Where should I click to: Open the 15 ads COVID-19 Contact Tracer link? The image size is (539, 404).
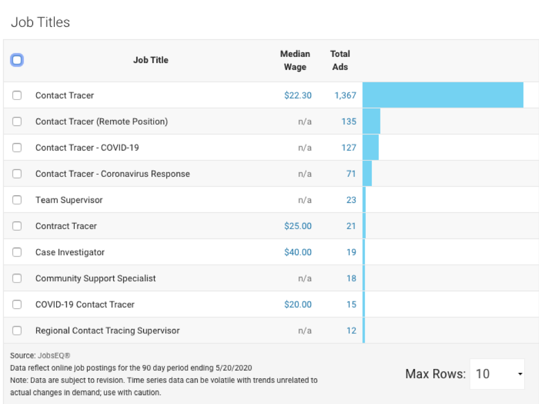click(x=351, y=304)
